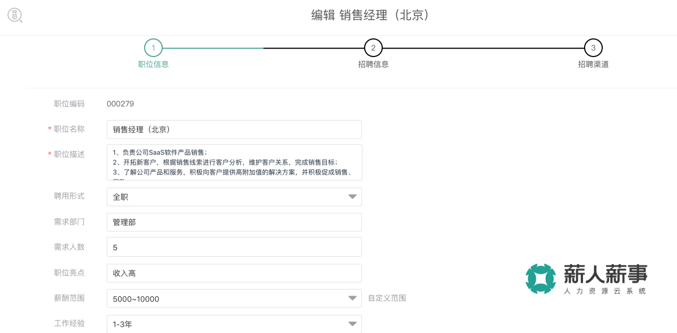Open the 薪酬范围 dropdown arrow
Image resolution: width=677 pixels, height=333 pixels.
pos(352,298)
